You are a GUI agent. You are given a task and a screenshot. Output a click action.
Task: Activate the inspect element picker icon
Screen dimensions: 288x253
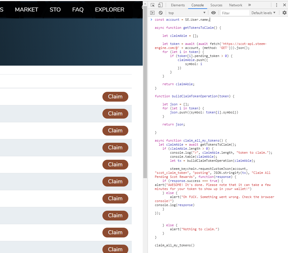pyautogui.click(x=153, y=5)
